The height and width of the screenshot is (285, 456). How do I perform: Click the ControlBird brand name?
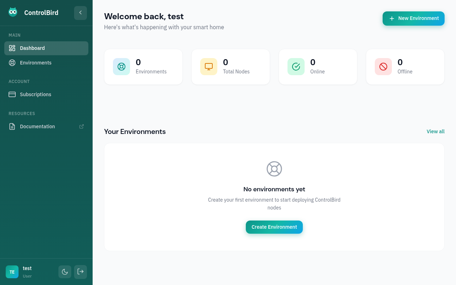pyautogui.click(x=41, y=13)
